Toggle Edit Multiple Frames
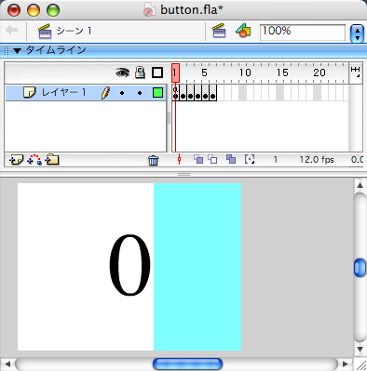Image resolution: width=367 pixels, height=371 pixels. [231, 159]
